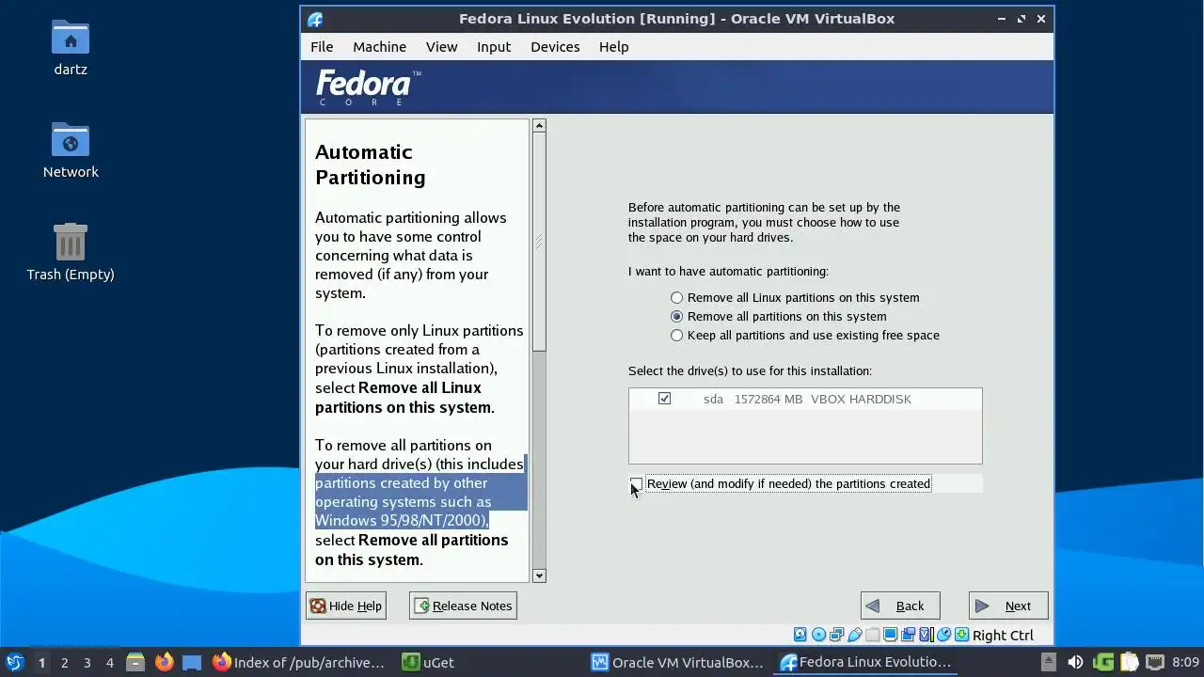The height and width of the screenshot is (677, 1204).
Task: Switch to workspace 2
Action: click(x=64, y=662)
